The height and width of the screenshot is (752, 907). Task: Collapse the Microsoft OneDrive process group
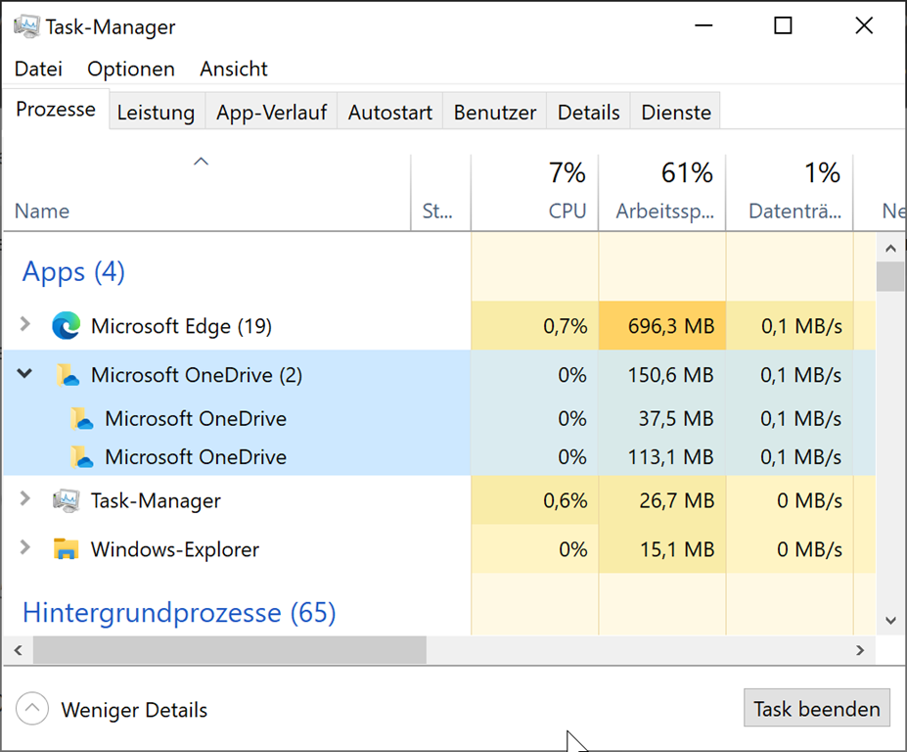click(x=25, y=374)
